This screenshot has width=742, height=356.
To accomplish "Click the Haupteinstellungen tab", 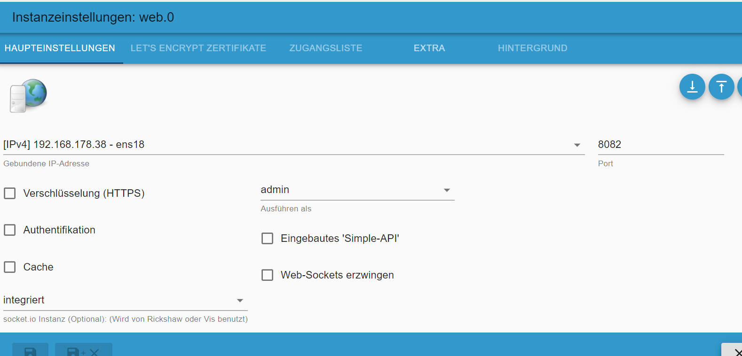I will point(60,48).
